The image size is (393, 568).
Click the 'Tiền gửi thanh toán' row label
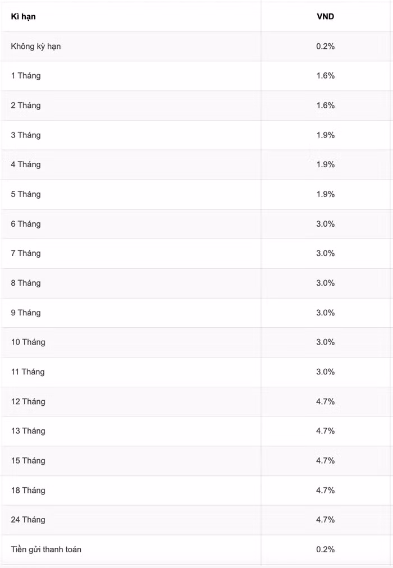[x=46, y=549]
